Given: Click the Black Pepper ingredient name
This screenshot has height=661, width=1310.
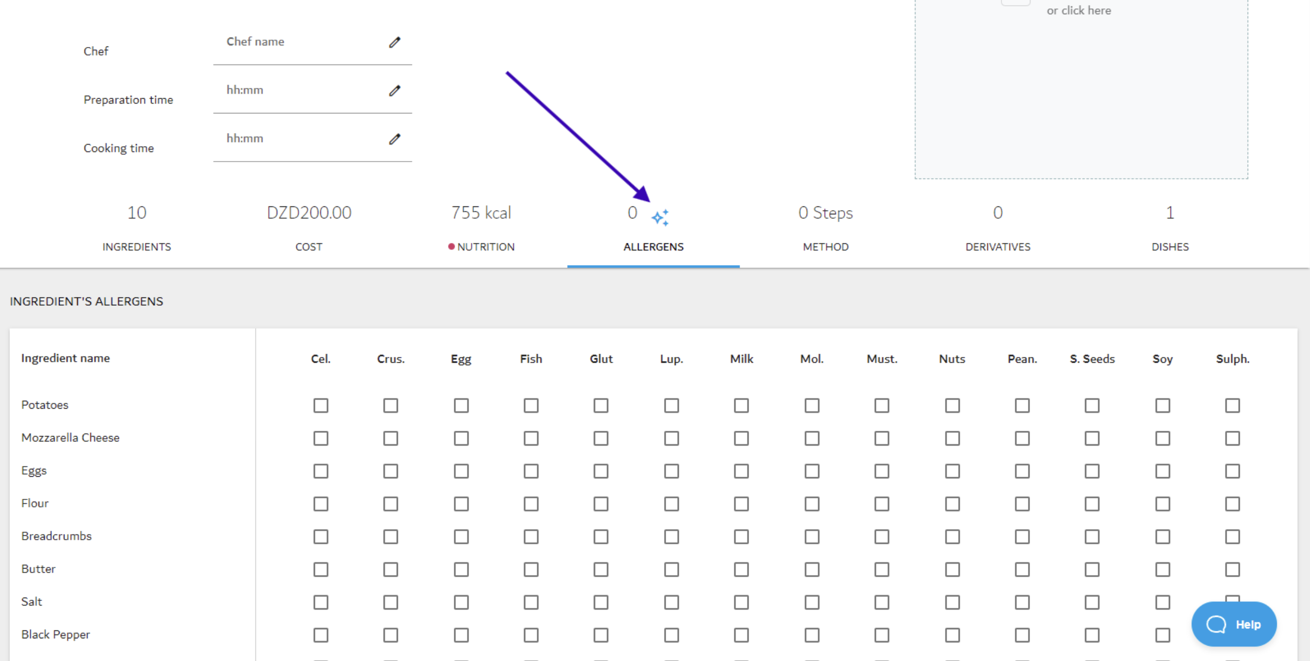Looking at the screenshot, I should click(55, 634).
